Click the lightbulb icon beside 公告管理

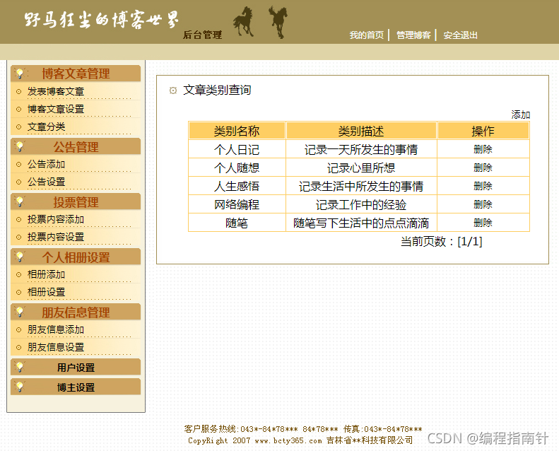click(x=20, y=146)
